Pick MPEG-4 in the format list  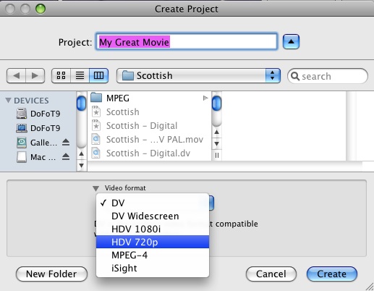point(153,255)
